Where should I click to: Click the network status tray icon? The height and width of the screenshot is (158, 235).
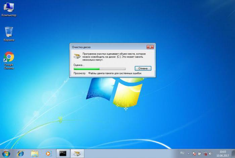point(205,154)
